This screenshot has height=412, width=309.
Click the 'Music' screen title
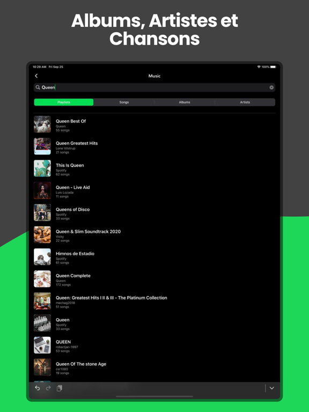154,76
